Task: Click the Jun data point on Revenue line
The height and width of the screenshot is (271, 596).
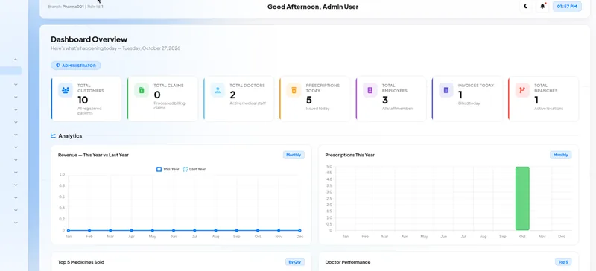Action: click(174, 230)
